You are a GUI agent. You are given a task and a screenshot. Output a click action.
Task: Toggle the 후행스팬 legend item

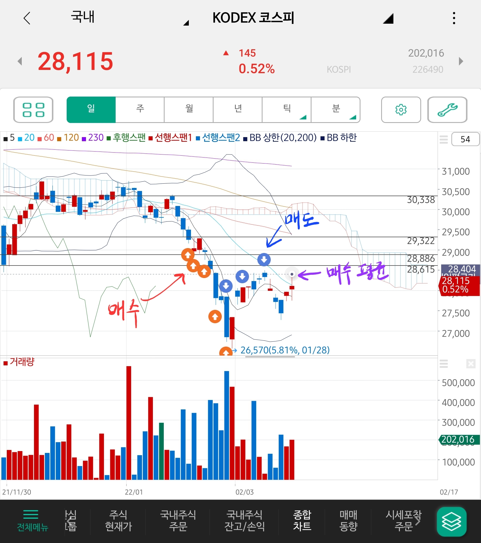tap(126, 138)
